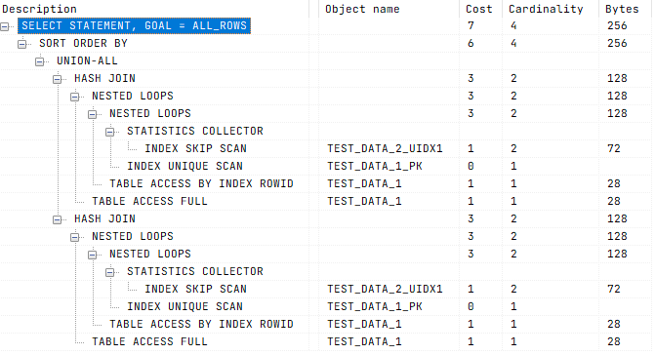Collapse second STATISTICS COLLECTOR node

[110, 272]
